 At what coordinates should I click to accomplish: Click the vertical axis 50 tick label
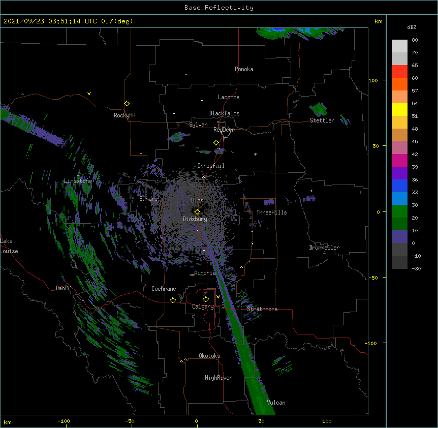click(376, 146)
